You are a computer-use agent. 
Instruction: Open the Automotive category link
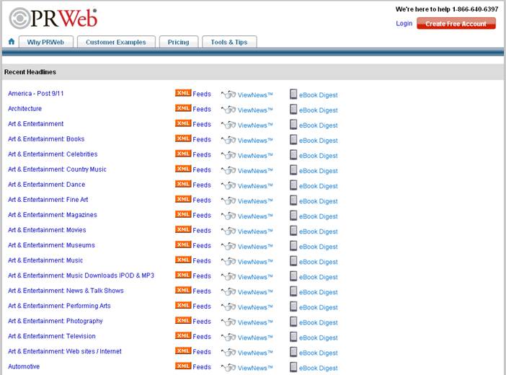(x=24, y=366)
